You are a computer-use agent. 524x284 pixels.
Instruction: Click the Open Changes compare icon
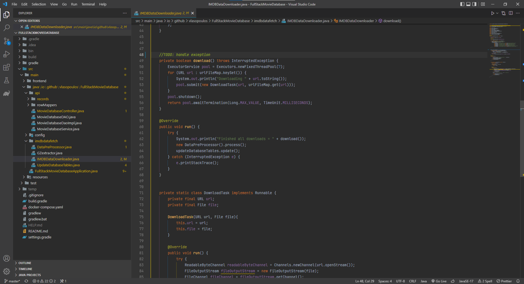click(x=504, y=13)
